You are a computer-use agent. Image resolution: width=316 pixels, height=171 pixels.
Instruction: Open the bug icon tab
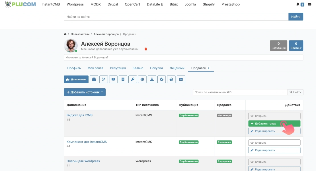171,80
